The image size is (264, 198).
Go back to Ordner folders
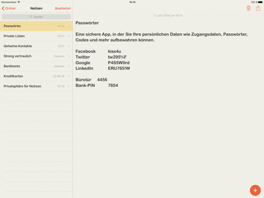(x=9, y=8)
